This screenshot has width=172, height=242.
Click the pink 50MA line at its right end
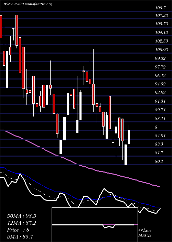click(x=159, y=186)
